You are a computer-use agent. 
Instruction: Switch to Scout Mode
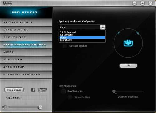[x=26, y=37]
